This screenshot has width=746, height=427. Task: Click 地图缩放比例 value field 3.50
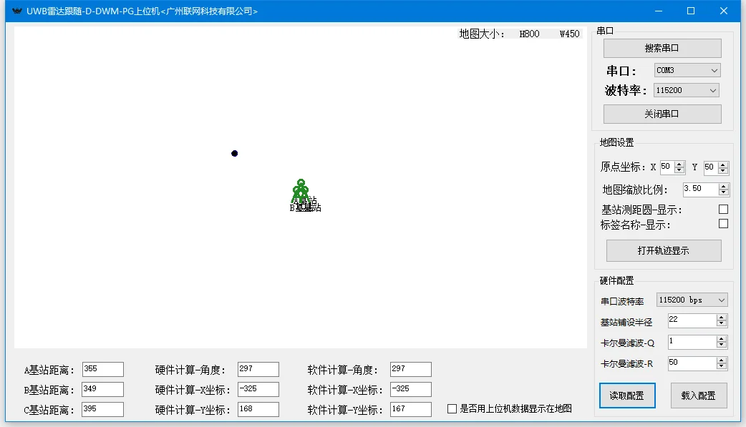[700, 190]
